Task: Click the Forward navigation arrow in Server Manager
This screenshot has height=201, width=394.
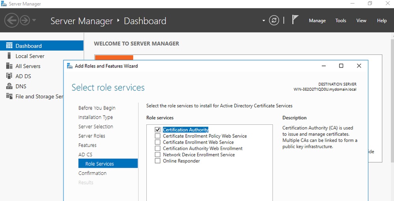Action: click(x=25, y=20)
